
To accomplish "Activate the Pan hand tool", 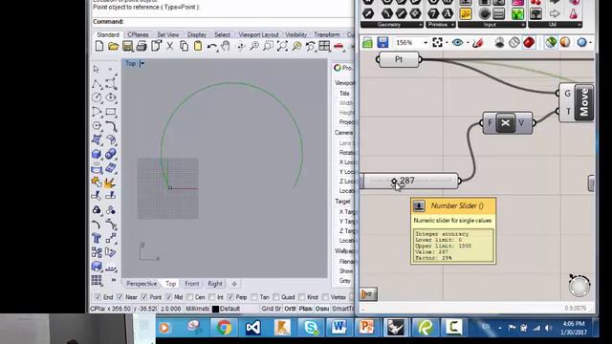I will pos(226,47).
